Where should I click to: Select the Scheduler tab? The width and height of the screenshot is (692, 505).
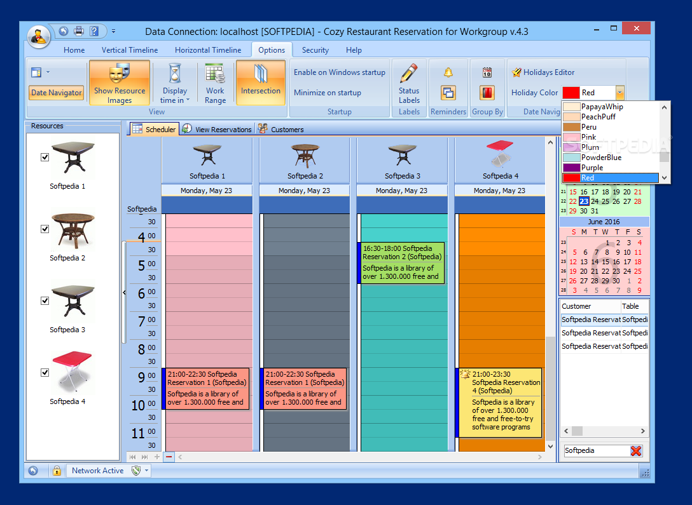pos(154,129)
